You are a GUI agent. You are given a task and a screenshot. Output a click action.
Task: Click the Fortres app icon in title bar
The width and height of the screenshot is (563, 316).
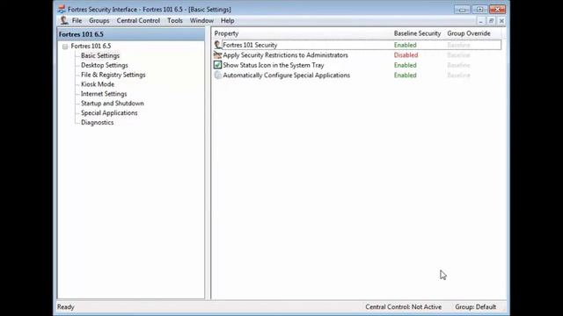pyautogui.click(x=62, y=10)
